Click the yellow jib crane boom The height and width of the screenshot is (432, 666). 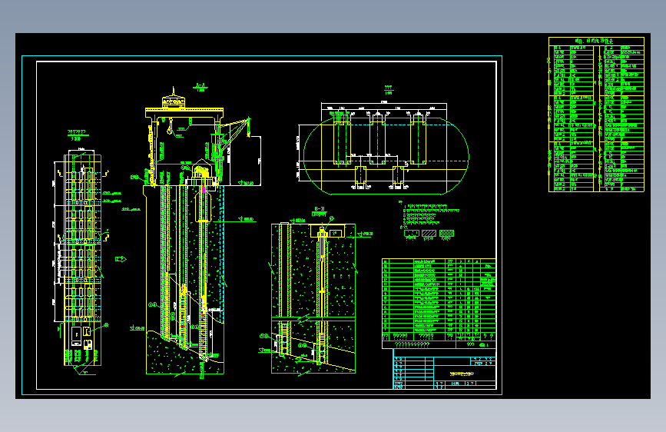[236, 132]
